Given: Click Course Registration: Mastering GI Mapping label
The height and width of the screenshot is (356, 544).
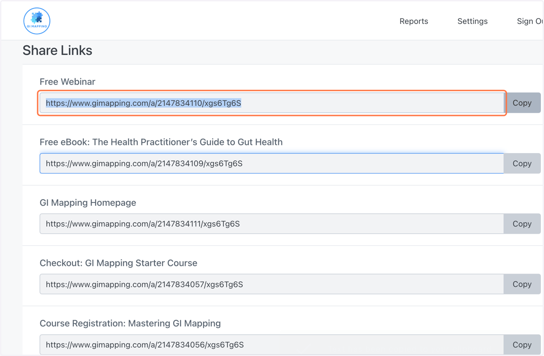Looking at the screenshot, I should coord(130,323).
